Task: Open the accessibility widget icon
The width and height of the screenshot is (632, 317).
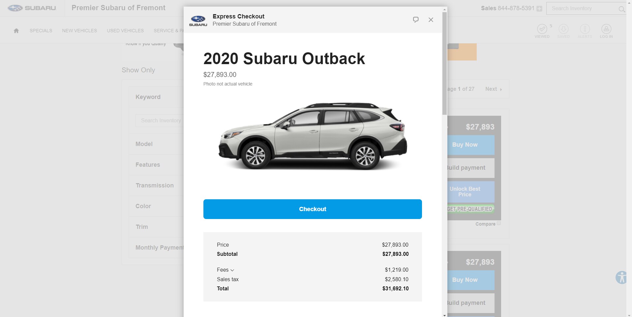Action: click(x=621, y=278)
